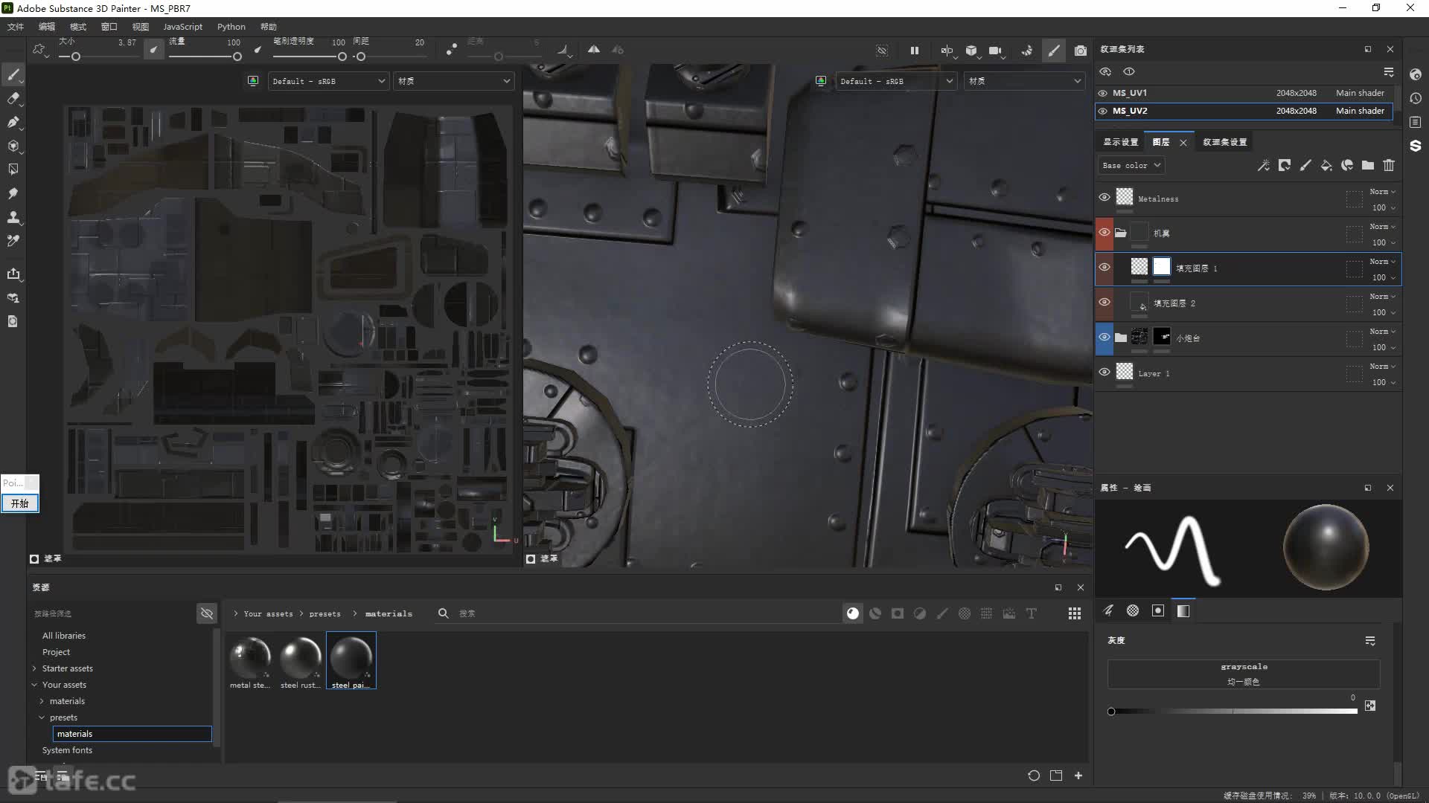1429x803 pixels.
Task: Hide the Metalness layer
Action: (1104, 197)
